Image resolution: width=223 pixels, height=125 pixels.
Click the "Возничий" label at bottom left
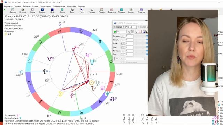click(10, 115)
